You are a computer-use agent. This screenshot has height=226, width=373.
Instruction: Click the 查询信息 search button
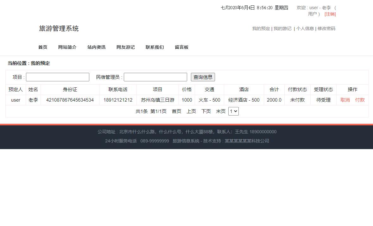(203, 77)
